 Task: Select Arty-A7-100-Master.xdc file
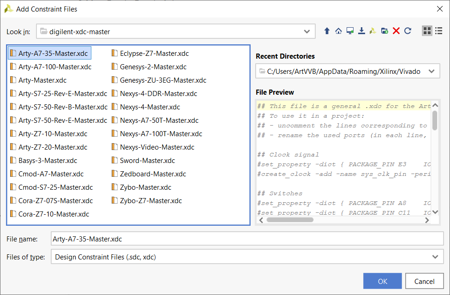coord(51,67)
